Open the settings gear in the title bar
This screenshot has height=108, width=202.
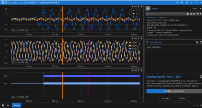177,3
